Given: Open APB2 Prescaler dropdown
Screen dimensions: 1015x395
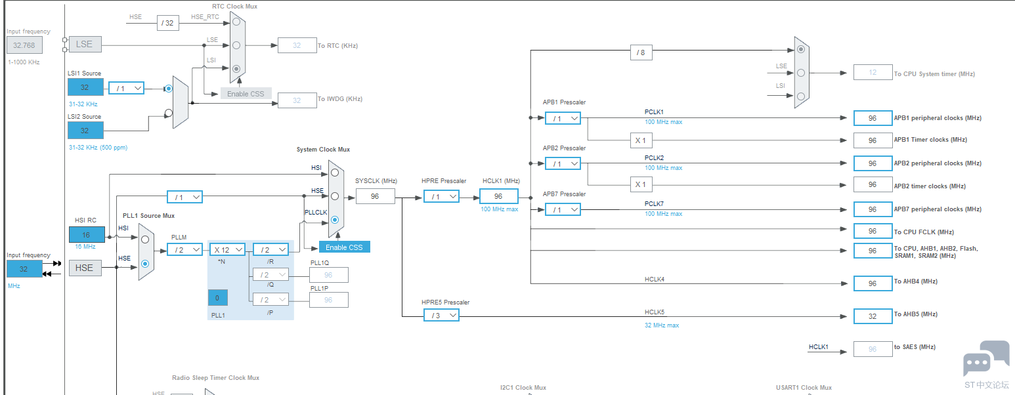Looking at the screenshot, I should (563, 163).
